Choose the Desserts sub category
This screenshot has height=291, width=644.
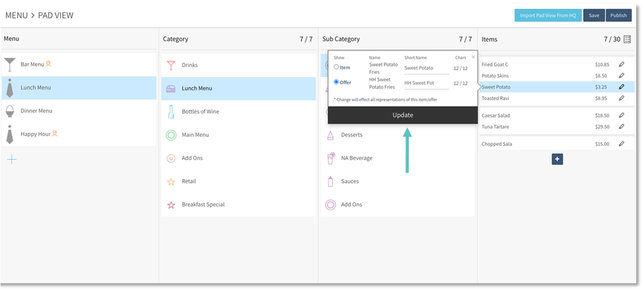tap(352, 135)
